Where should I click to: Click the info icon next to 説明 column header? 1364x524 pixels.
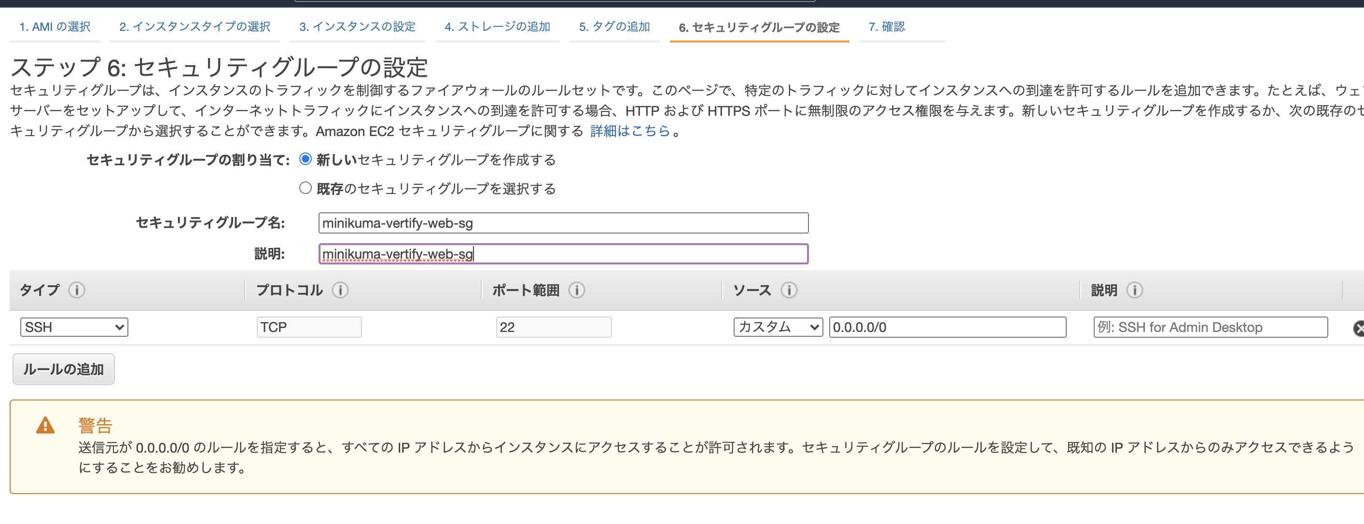tap(1135, 290)
